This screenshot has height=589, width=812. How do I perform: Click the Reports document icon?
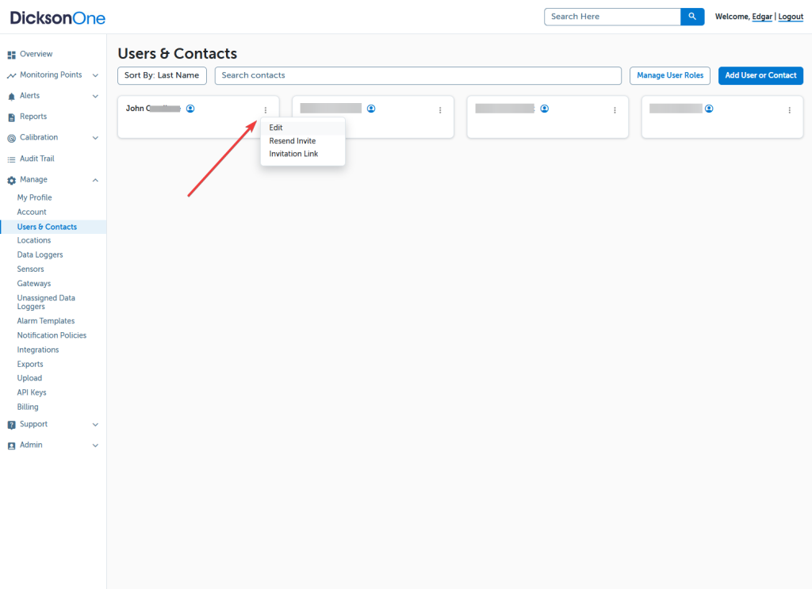pos(11,117)
